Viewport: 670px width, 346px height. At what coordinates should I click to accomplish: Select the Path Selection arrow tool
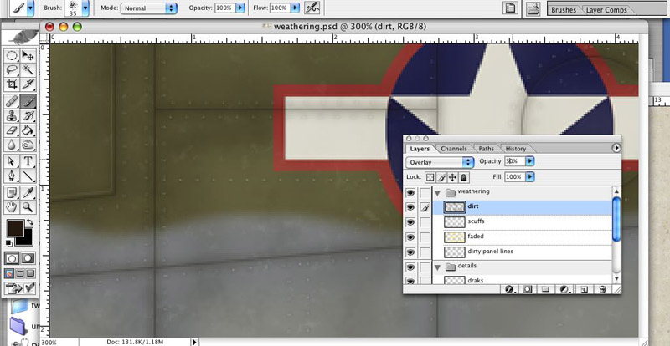pyautogui.click(x=12, y=161)
